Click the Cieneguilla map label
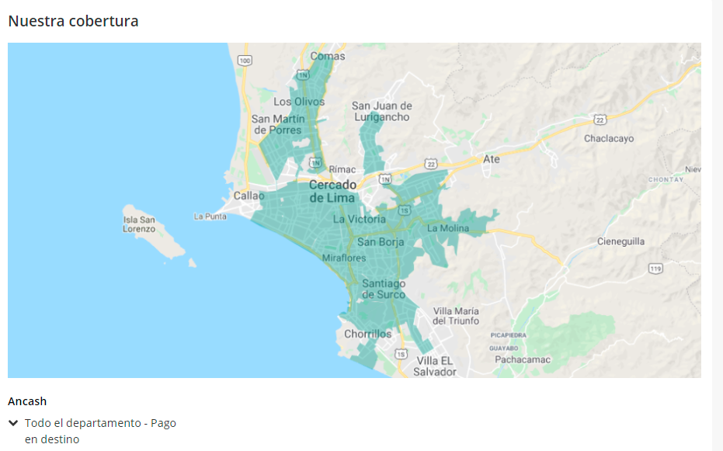723x451 pixels. point(620,241)
